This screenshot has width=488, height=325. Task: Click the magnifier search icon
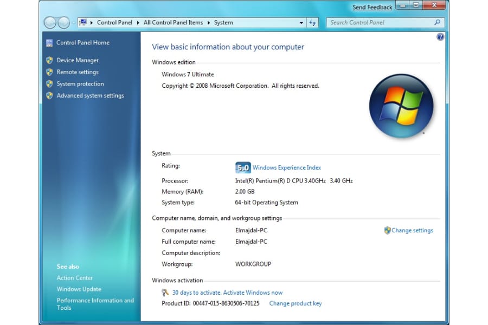click(437, 22)
